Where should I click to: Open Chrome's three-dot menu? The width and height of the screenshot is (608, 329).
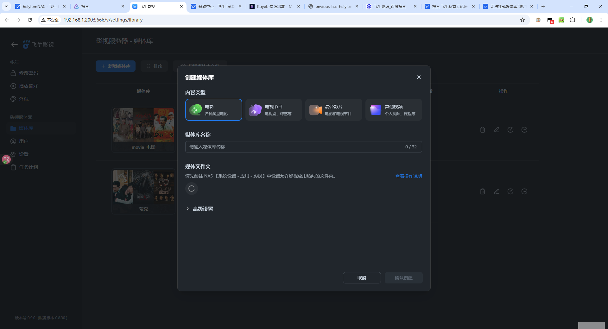pos(601,20)
